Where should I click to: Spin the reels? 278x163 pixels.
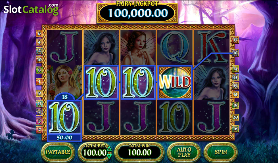coord(221,152)
